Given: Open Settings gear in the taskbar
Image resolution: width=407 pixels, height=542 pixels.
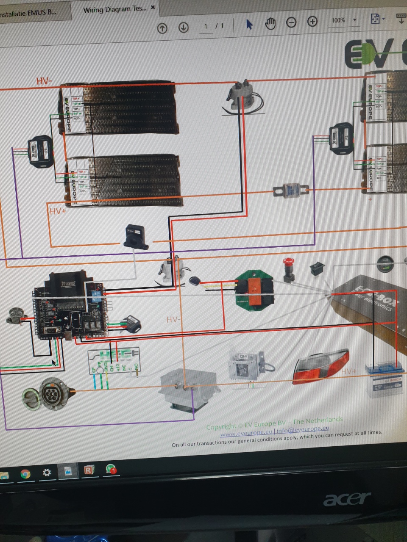Looking at the screenshot, I should coord(47,472).
